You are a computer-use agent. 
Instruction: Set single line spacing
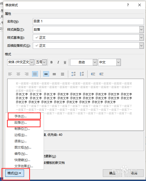coord(46,74)
